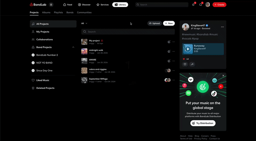Open the user profile avatar menu

208,5
